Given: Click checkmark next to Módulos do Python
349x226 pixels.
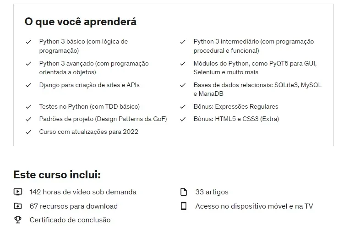Looking at the screenshot, I should pos(183,64).
